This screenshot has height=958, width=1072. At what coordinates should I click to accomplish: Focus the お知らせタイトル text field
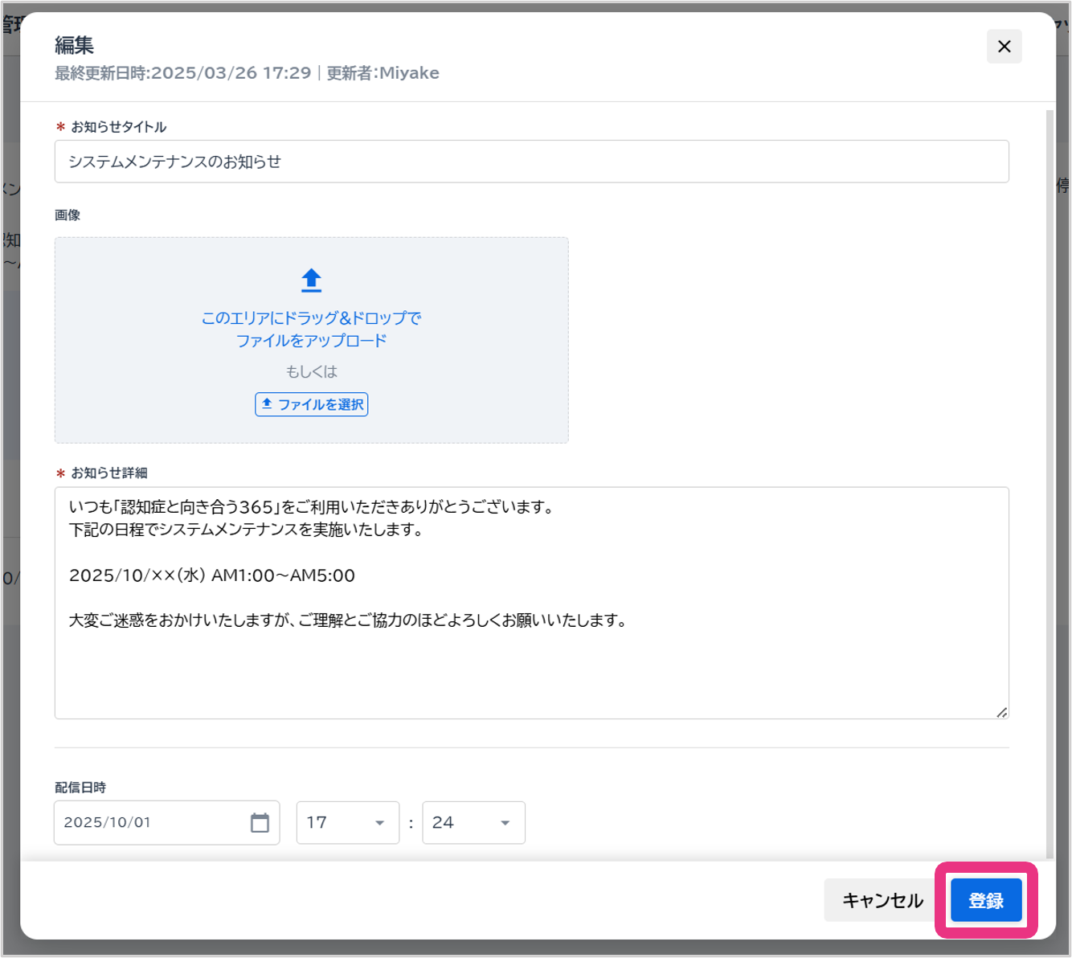coord(531,162)
